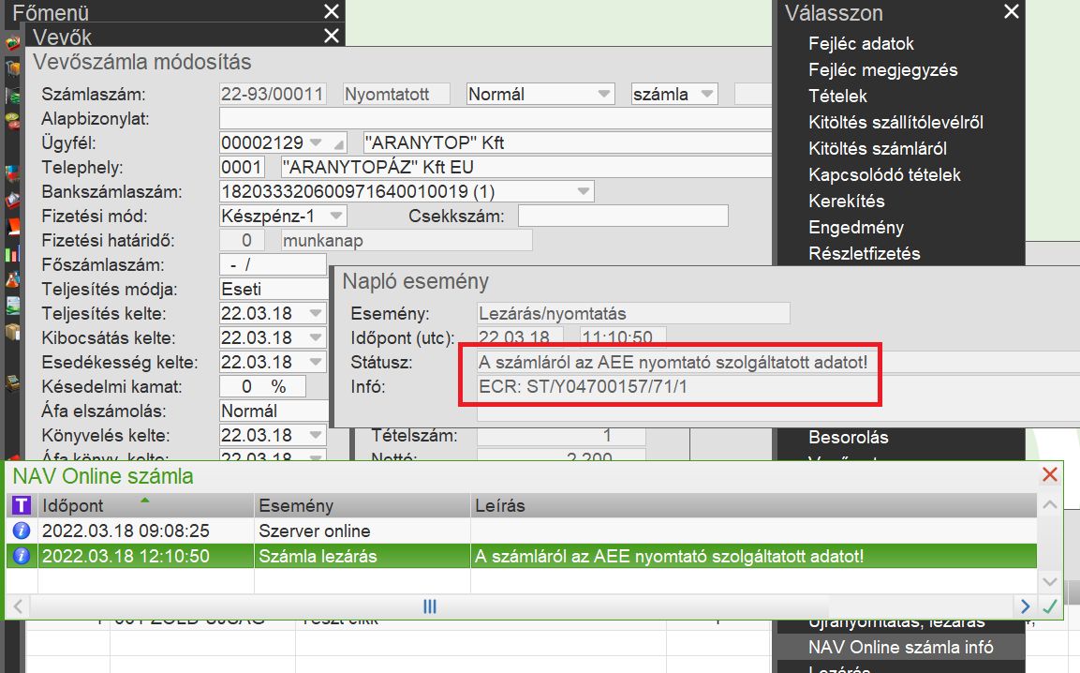Click the Esemény field Lezárás/nyomtatás
The width and height of the screenshot is (1080, 673).
(x=633, y=314)
